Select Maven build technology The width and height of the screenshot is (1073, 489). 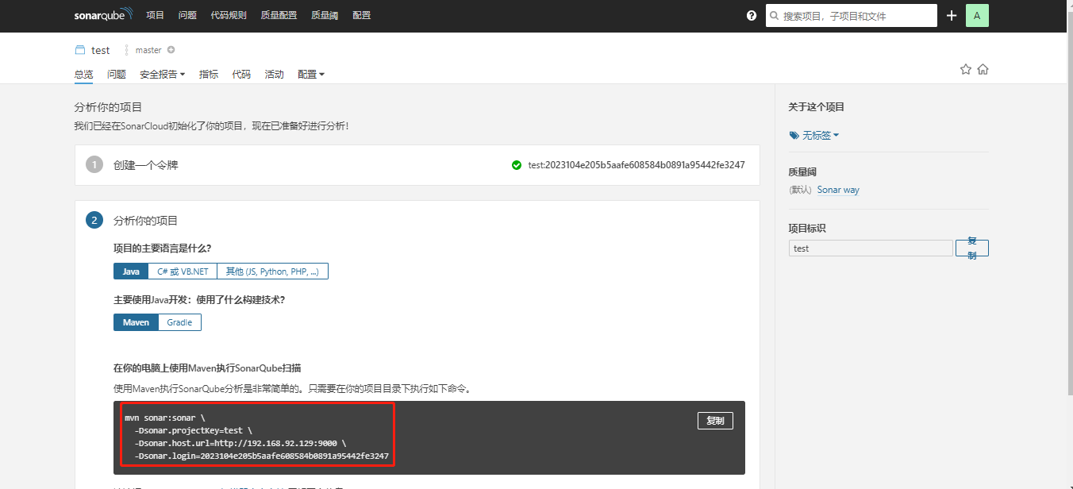point(136,322)
